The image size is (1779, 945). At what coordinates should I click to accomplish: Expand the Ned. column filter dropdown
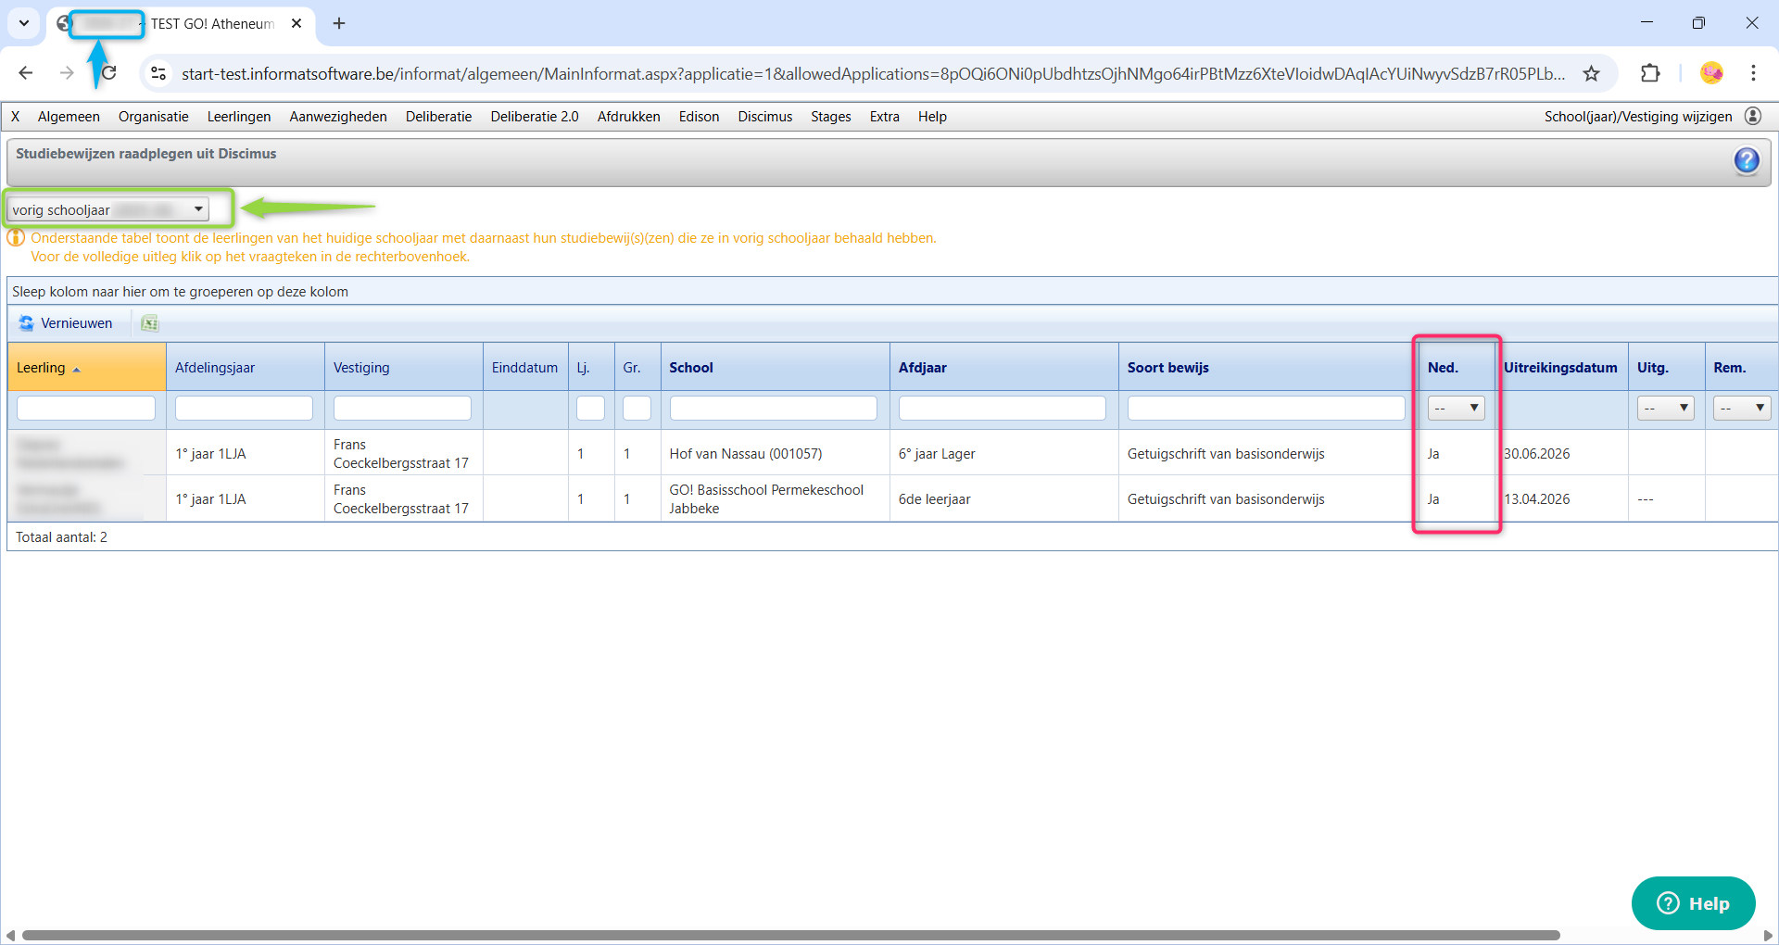coord(1456,408)
